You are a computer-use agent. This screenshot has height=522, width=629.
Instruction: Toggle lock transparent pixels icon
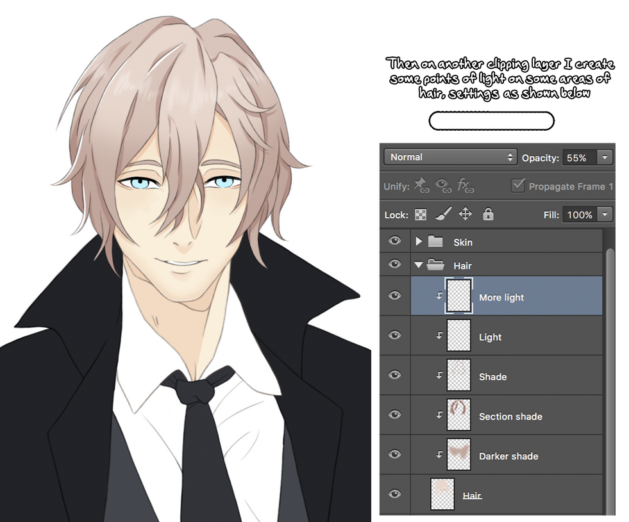(x=421, y=215)
